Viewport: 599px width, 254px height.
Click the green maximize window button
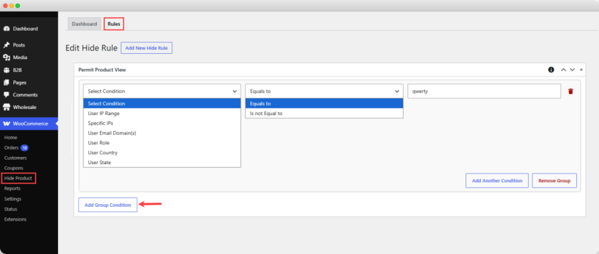[x=18, y=6]
